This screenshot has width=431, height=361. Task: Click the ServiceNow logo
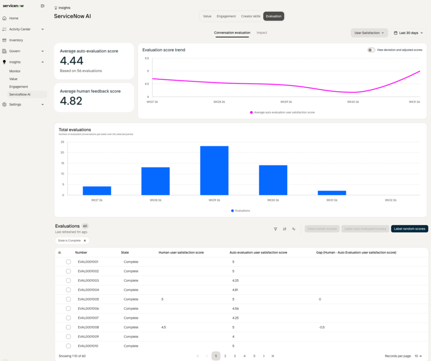(x=13, y=6)
